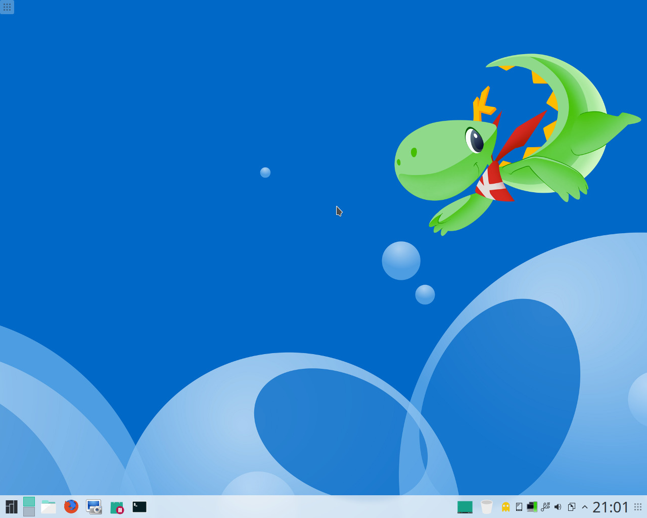Click the green Show Desktop widget
This screenshot has width=647, height=518.
click(x=465, y=507)
